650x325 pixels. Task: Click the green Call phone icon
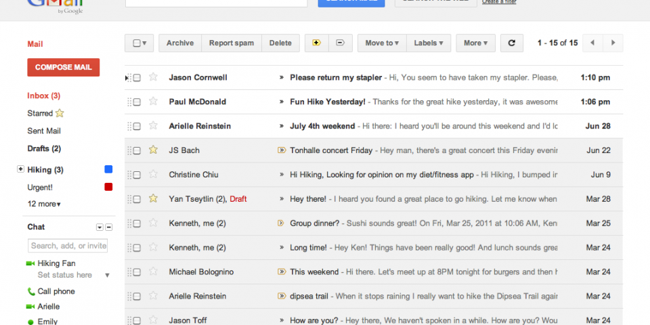coord(31,292)
